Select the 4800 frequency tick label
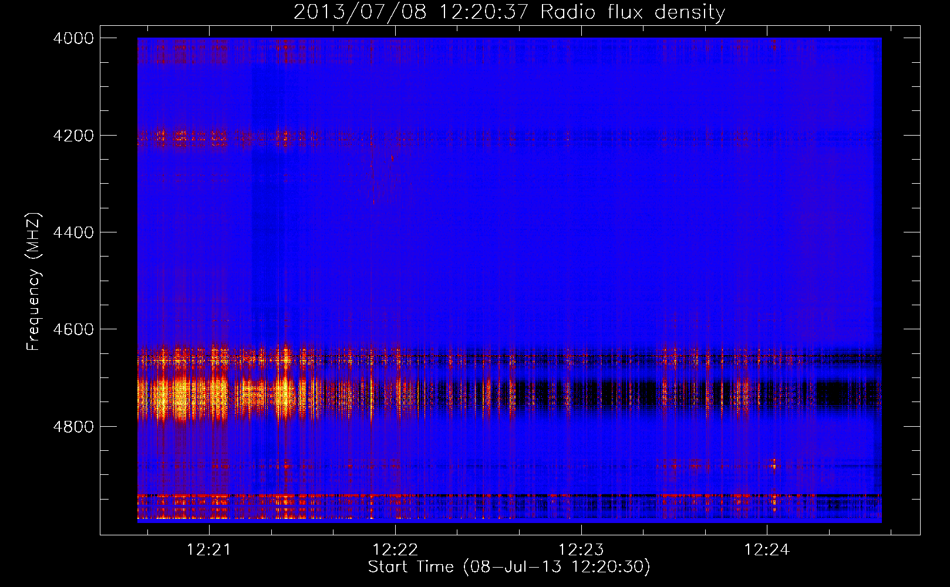Image resolution: width=950 pixels, height=587 pixels. click(73, 427)
